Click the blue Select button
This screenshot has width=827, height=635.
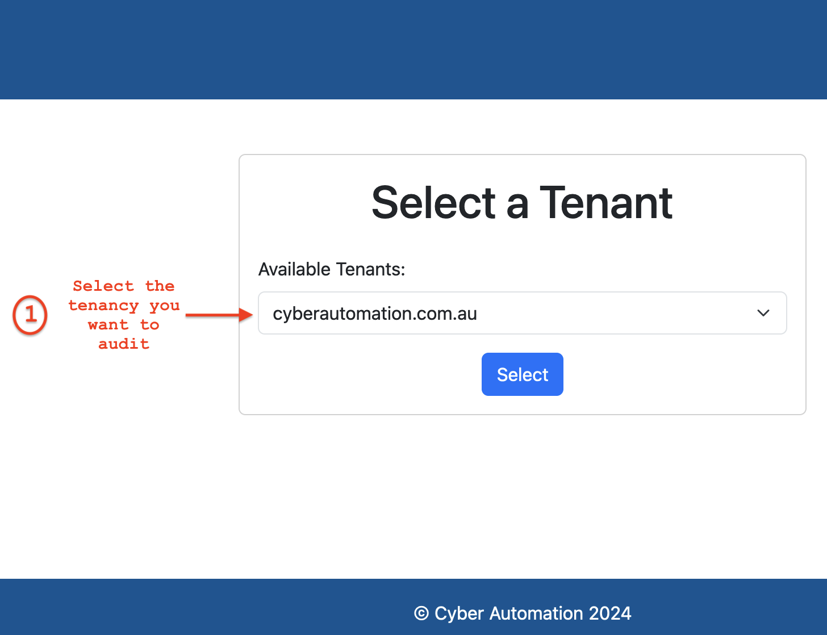[x=522, y=374]
